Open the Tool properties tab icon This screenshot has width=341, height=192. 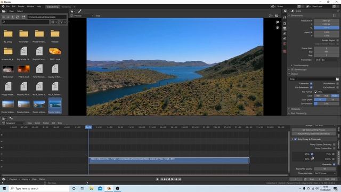coord(285,17)
